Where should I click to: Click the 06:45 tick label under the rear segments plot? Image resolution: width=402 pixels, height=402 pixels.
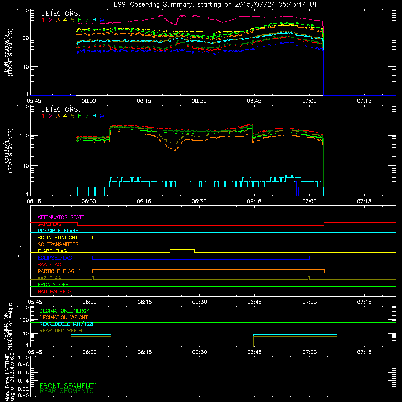pos(254,202)
